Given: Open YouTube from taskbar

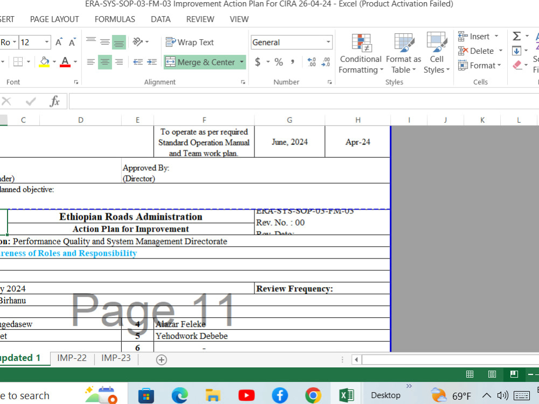Looking at the screenshot, I should pyautogui.click(x=246, y=395).
